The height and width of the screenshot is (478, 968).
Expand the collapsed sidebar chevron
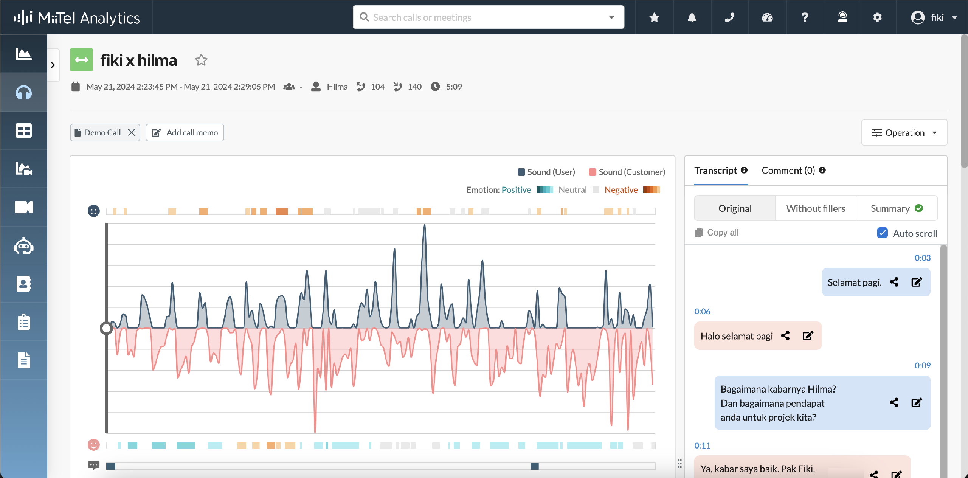53,65
